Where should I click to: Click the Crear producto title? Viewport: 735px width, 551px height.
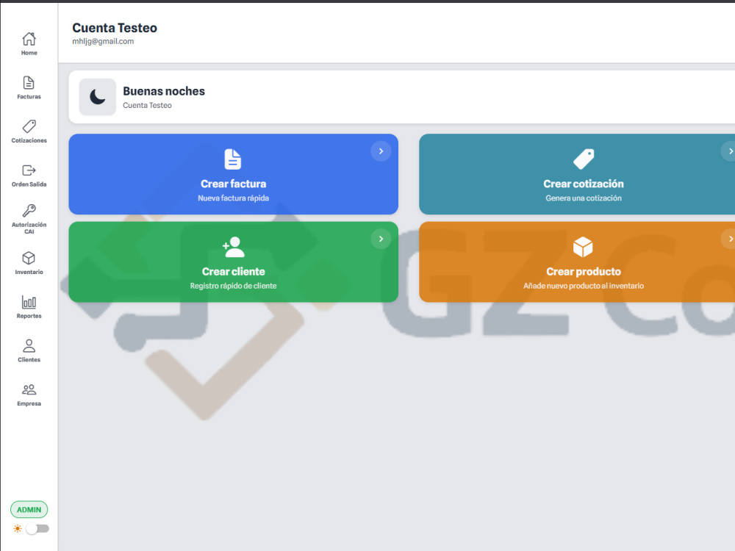pos(584,271)
